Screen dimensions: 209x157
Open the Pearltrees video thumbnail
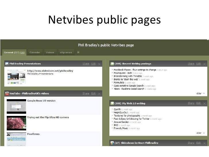[16, 139]
